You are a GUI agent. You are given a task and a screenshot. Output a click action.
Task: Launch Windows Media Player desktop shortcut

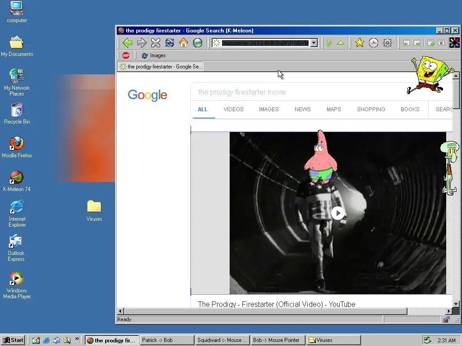[x=17, y=285]
